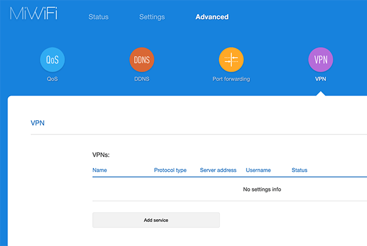Open the Settings tab
This screenshot has height=246, width=367.
point(152,17)
